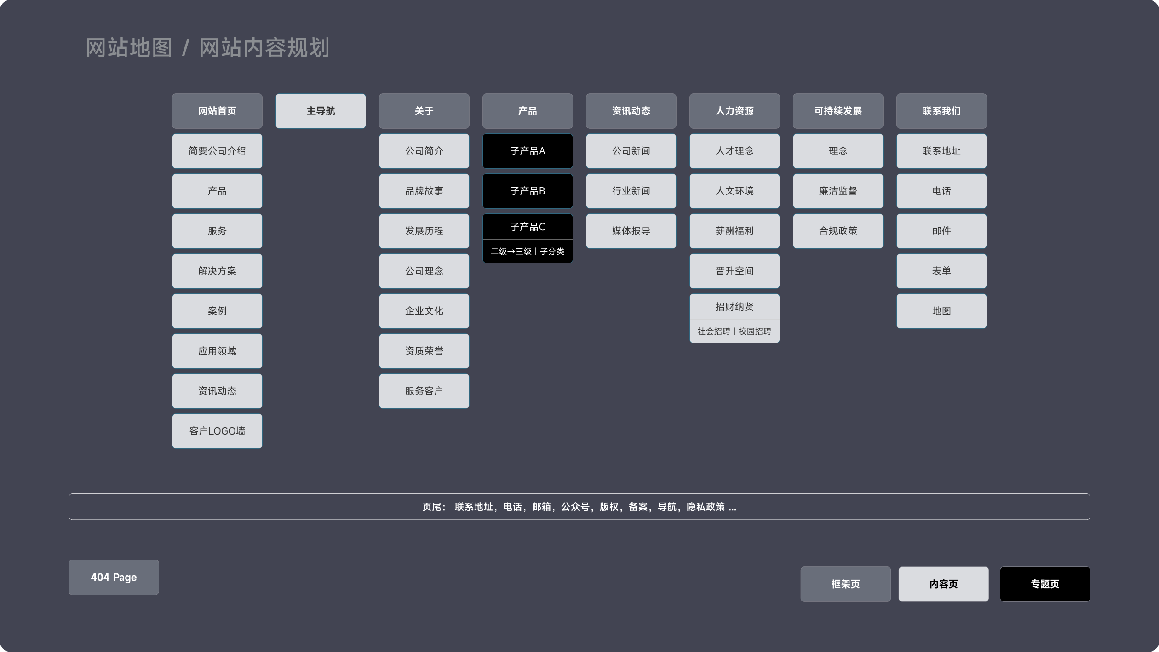
Task: Select the 子产品B product box
Action: point(528,191)
